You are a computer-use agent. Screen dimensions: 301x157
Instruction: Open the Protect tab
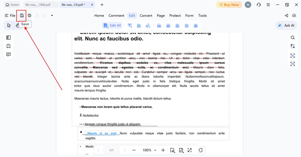175,15
